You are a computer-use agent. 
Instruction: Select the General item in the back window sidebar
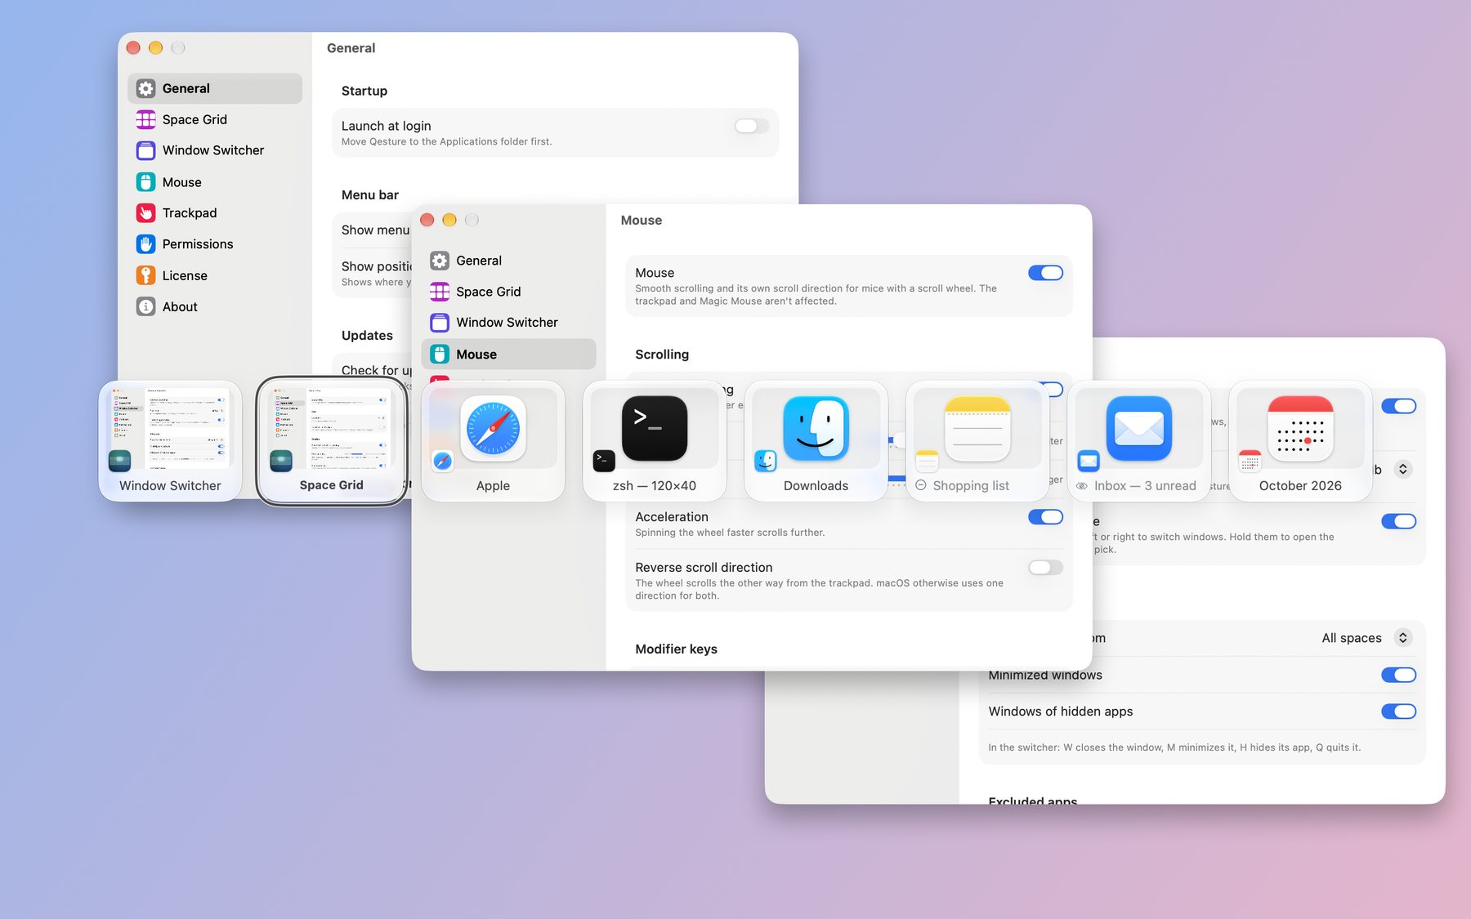214,88
